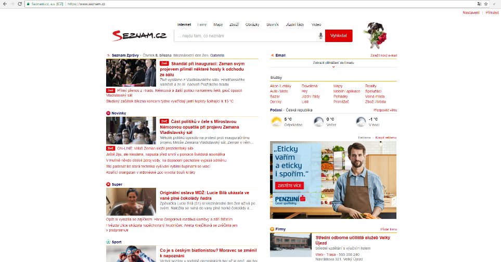Viewport: 501px width, 262px height.
Task: Click the Seznam Zprávy section icon
Action: point(108,55)
